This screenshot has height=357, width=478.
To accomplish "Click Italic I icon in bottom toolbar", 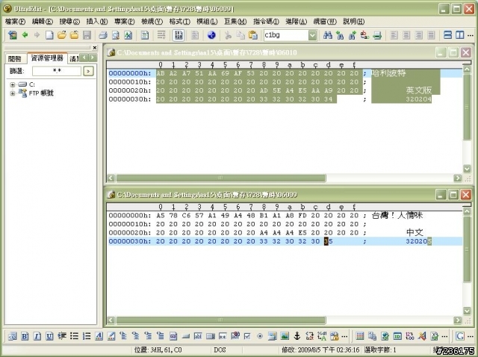I will 37,336.
